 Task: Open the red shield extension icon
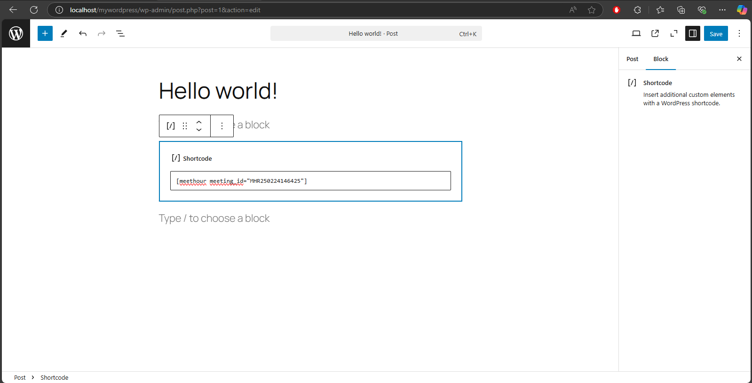pos(617,10)
